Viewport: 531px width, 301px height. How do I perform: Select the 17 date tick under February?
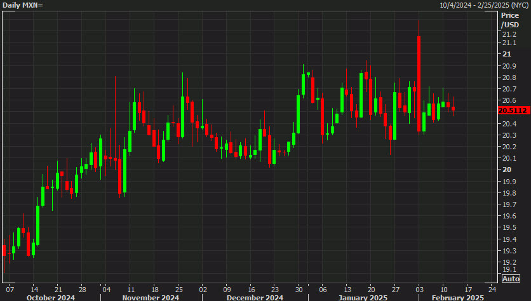[468, 290]
